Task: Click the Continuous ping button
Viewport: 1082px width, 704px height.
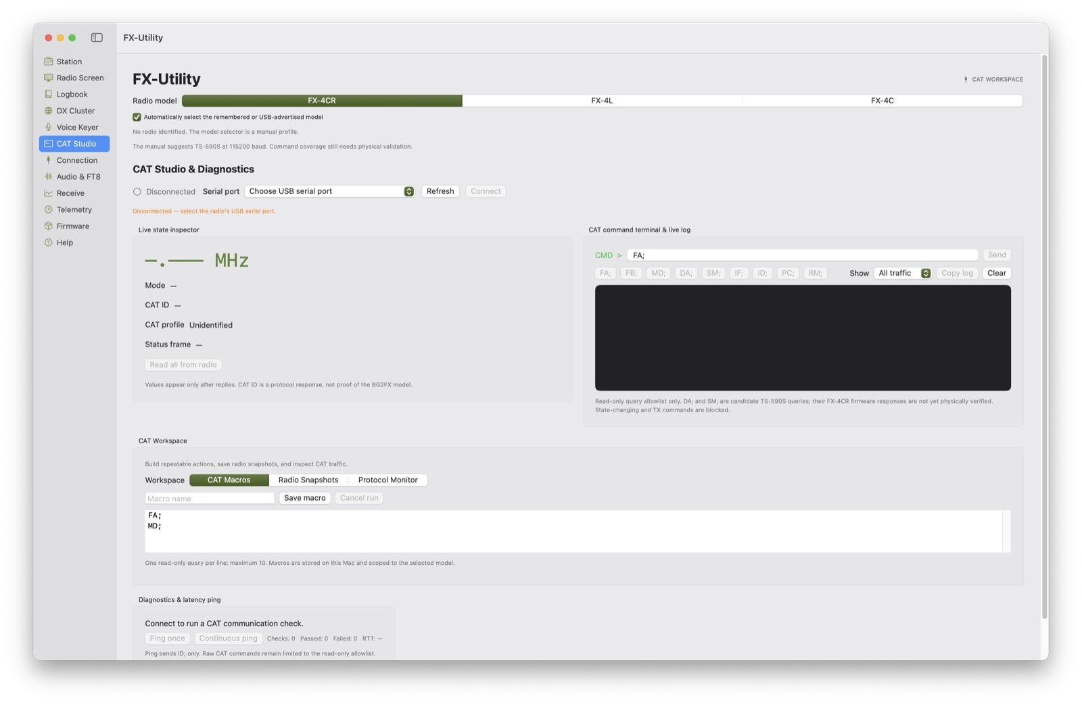Action: point(229,638)
